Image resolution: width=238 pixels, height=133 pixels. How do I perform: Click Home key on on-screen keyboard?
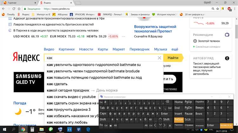(178, 102)
